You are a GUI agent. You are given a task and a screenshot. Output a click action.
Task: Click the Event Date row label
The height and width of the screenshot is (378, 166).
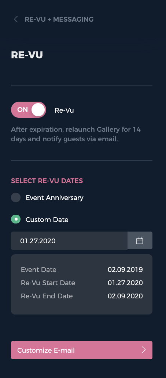38,269
